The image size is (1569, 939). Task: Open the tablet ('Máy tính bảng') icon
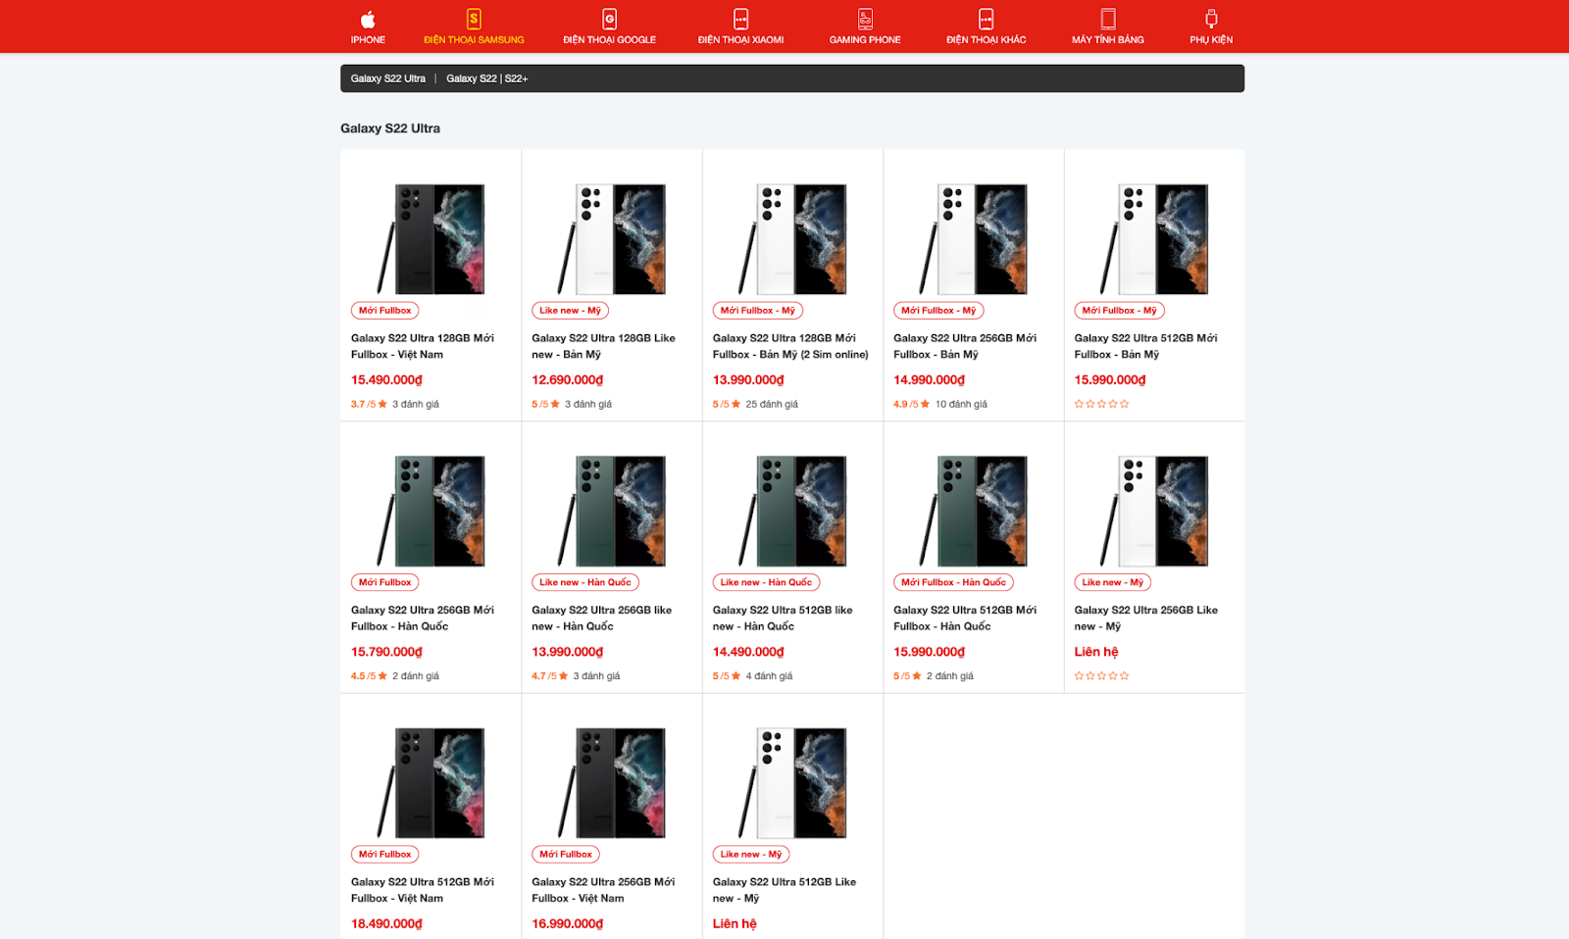coord(1108,19)
